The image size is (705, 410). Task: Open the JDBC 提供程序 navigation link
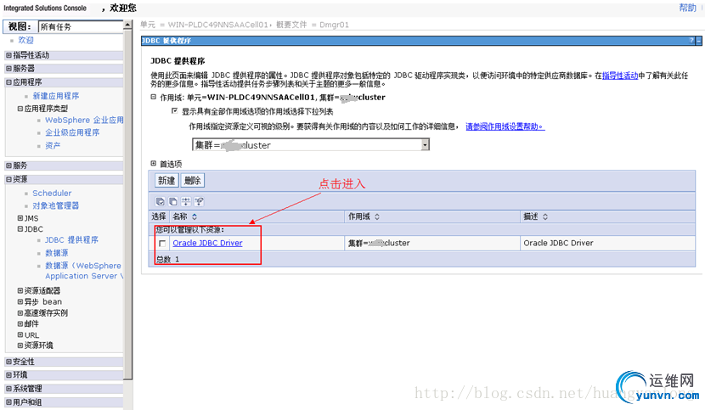coord(71,240)
